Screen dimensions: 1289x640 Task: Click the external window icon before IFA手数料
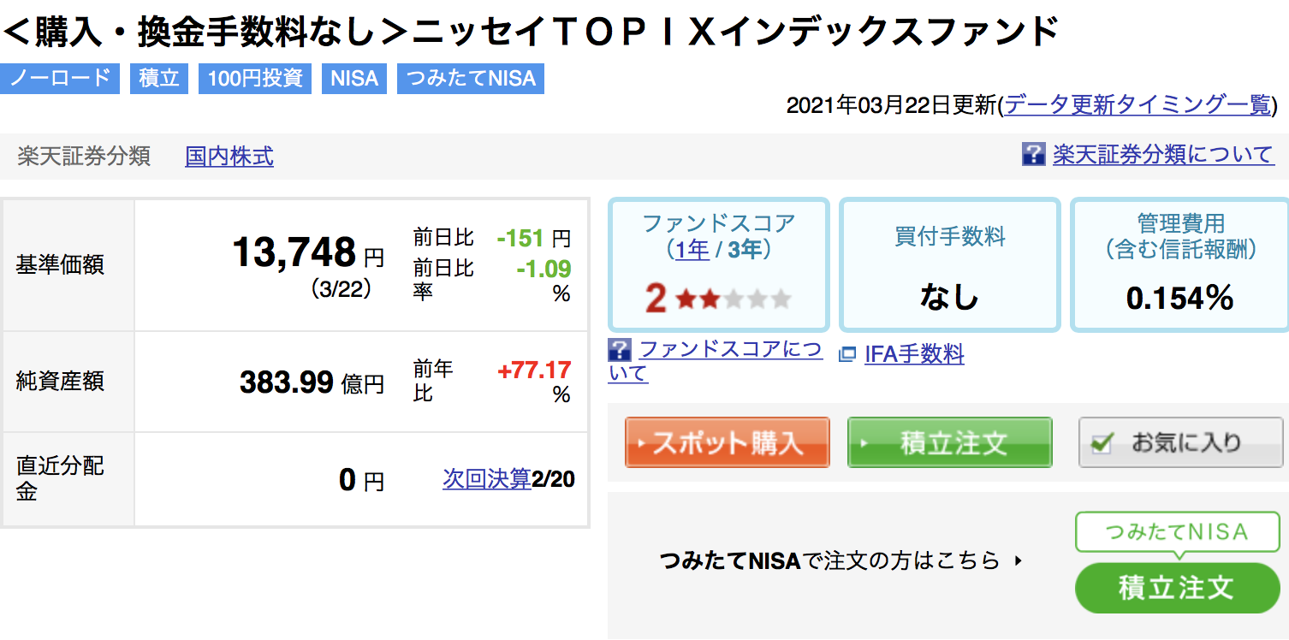coord(847,354)
